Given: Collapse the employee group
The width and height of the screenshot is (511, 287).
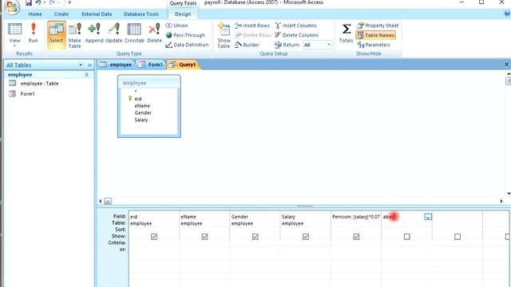Looking at the screenshot, I should point(87,75).
